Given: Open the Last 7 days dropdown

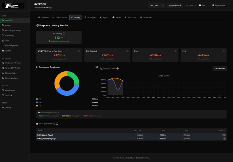Looking at the screenshot, I should click(x=157, y=5).
